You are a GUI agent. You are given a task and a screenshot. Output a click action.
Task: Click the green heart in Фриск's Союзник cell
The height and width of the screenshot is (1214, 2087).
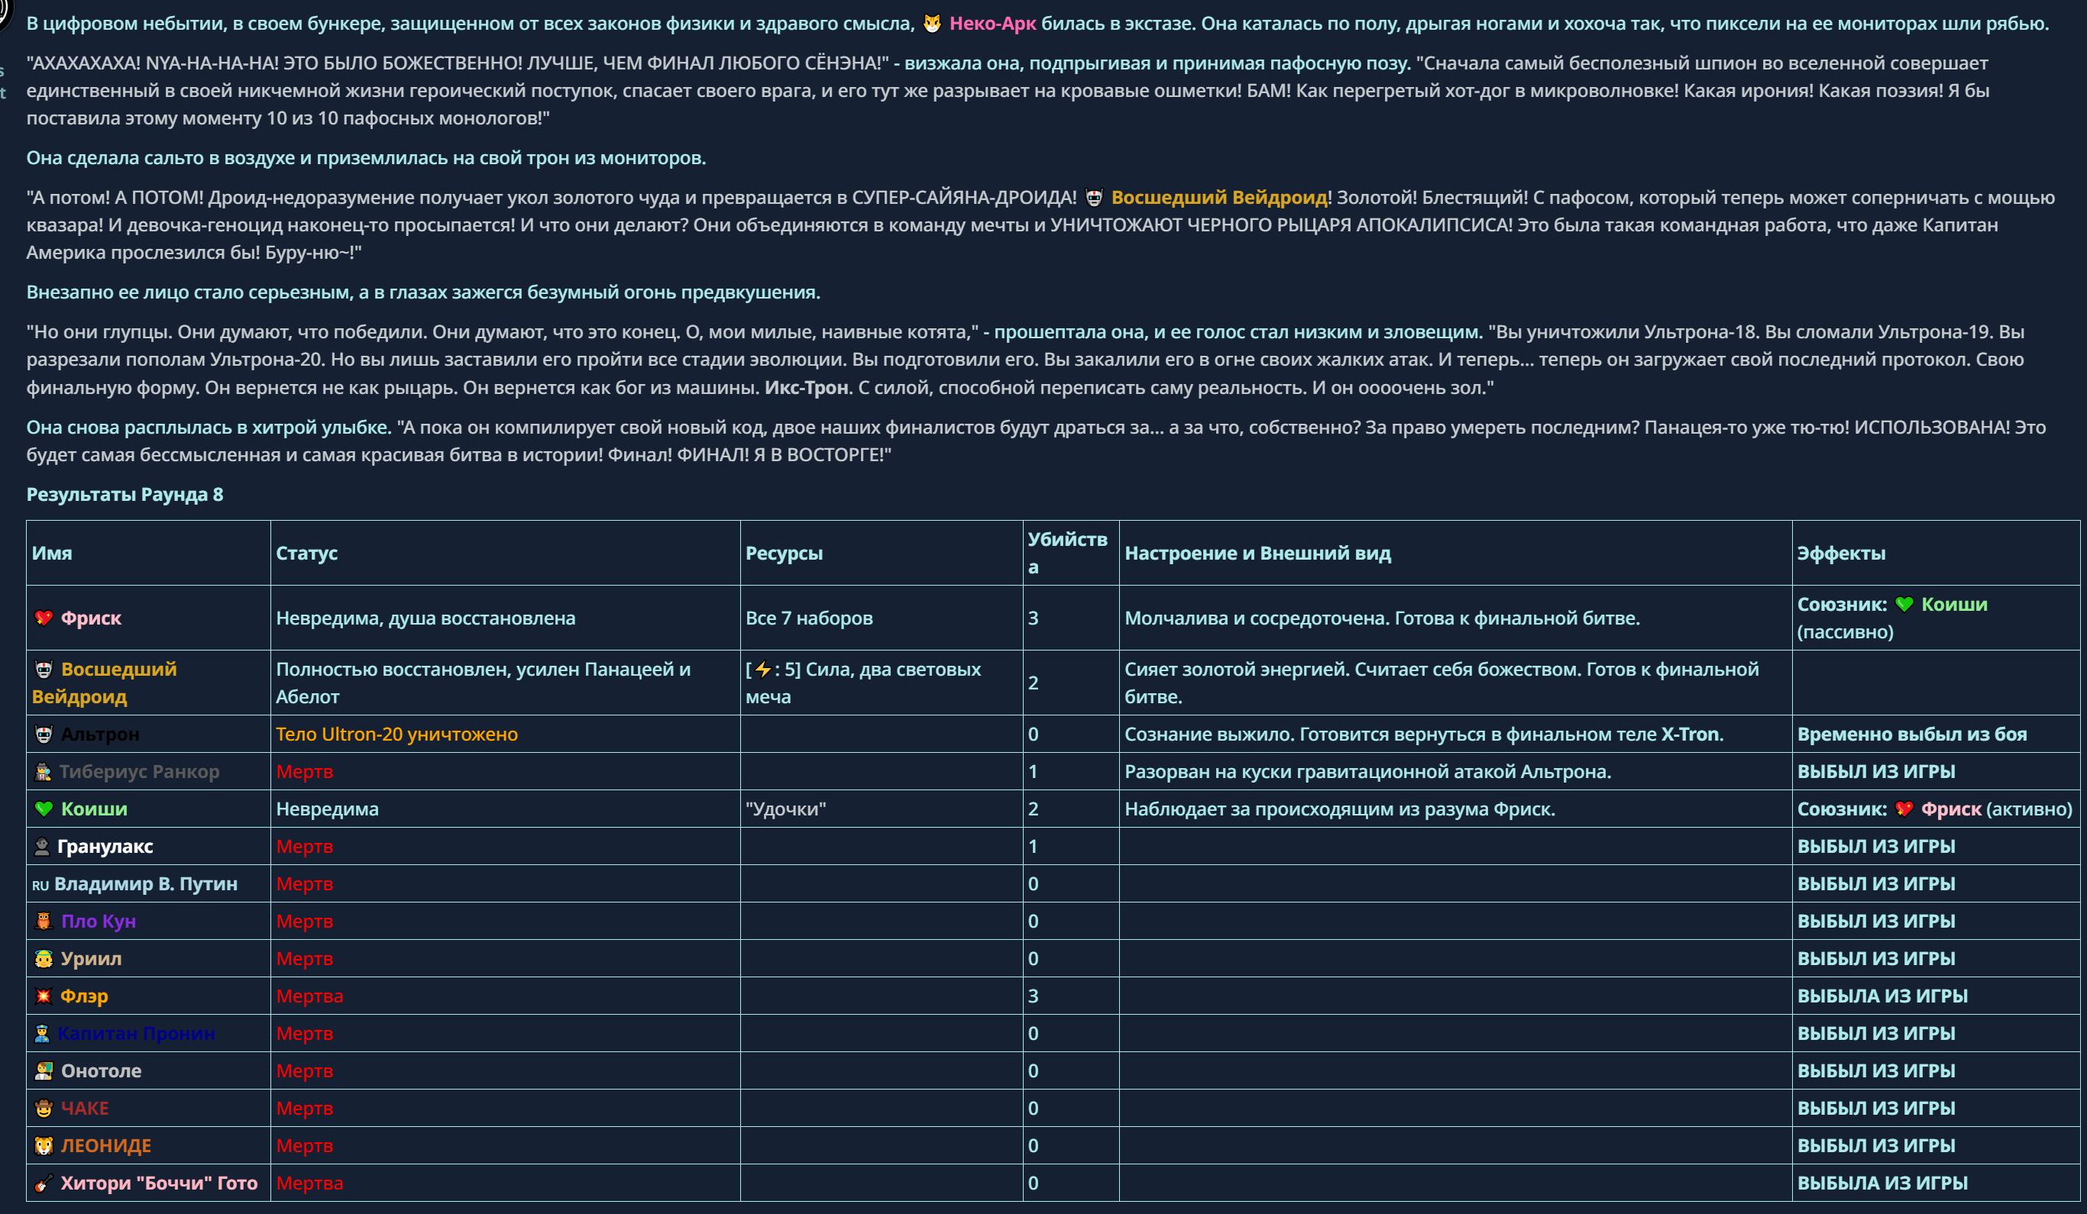click(1904, 605)
